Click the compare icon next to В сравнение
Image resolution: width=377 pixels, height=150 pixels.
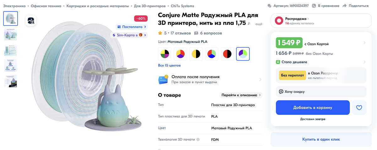click(x=314, y=6)
